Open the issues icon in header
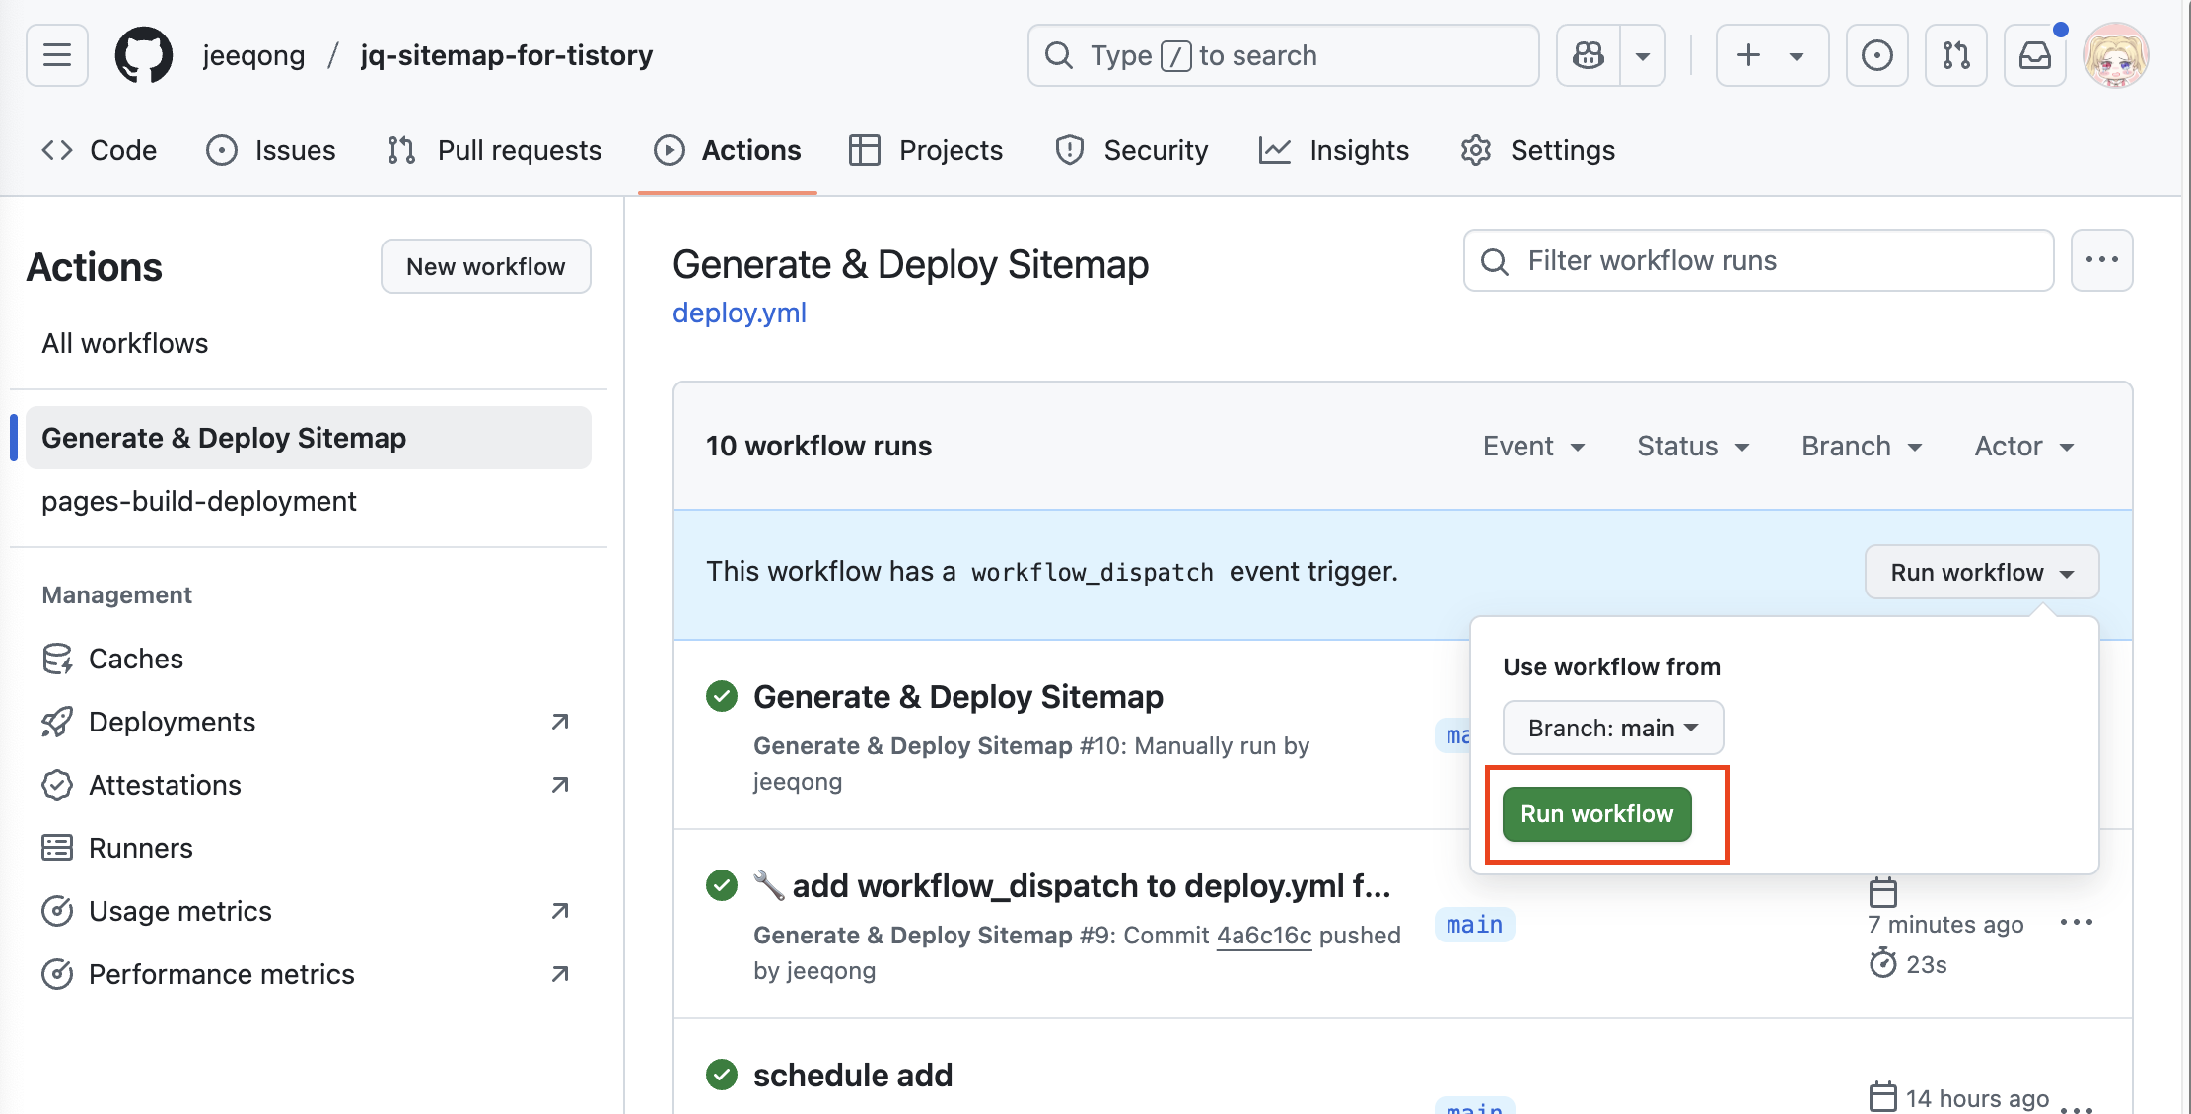The width and height of the screenshot is (2191, 1114). [1876, 55]
